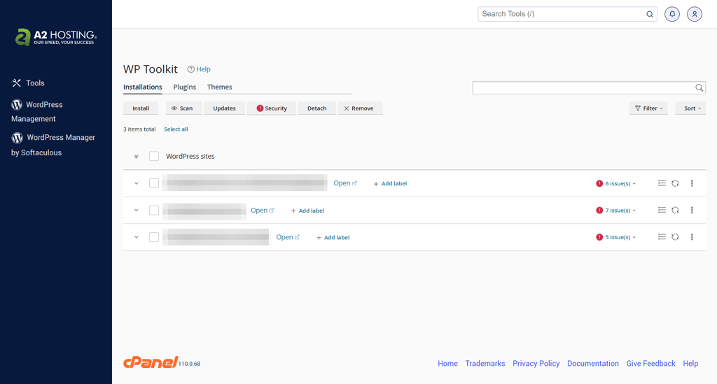Expand the site row with 6 issues
This screenshot has width=717, height=384.
[x=137, y=183]
